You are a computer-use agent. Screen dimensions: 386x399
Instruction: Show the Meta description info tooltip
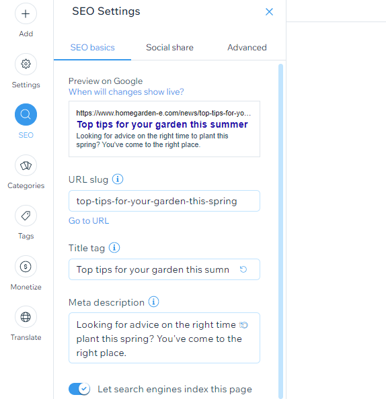click(x=153, y=302)
